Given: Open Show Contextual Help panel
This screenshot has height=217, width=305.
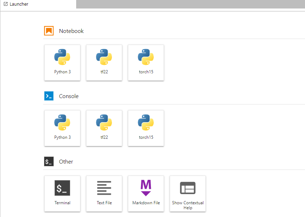Looking at the screenshot, I should click(188, 194).
